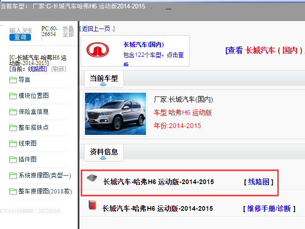Open the 线路图 link
305x229 pixels.
click(x=259, y=182)
